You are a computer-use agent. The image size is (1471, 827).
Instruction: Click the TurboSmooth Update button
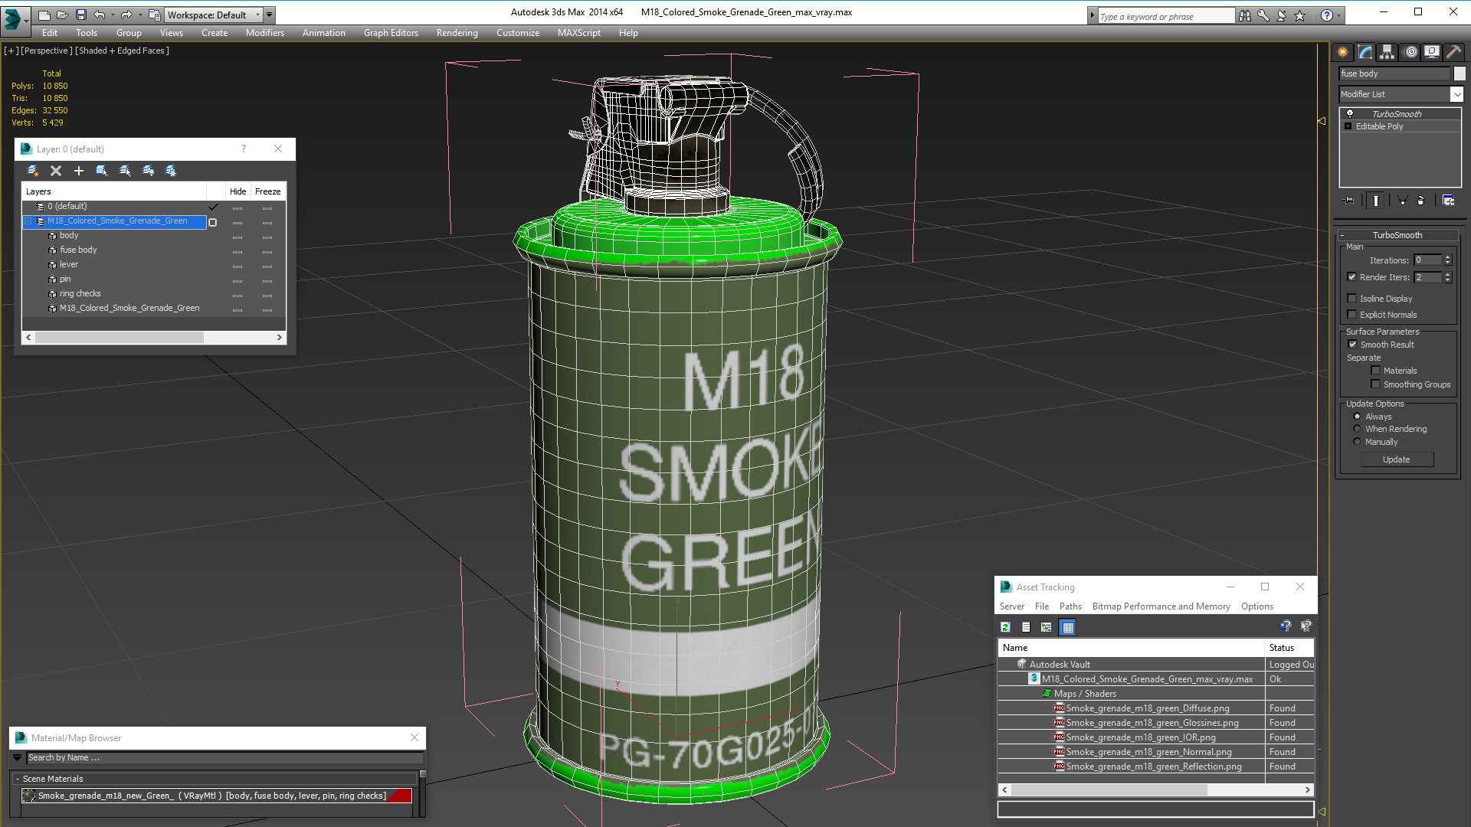click(1397, 459)
